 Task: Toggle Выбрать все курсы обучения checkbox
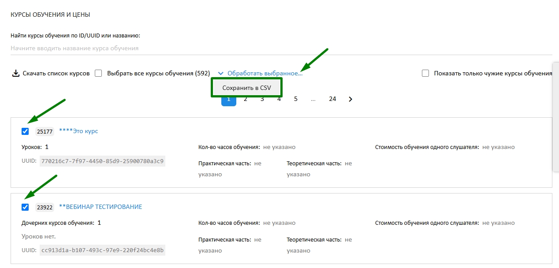(x=98, y=73)
